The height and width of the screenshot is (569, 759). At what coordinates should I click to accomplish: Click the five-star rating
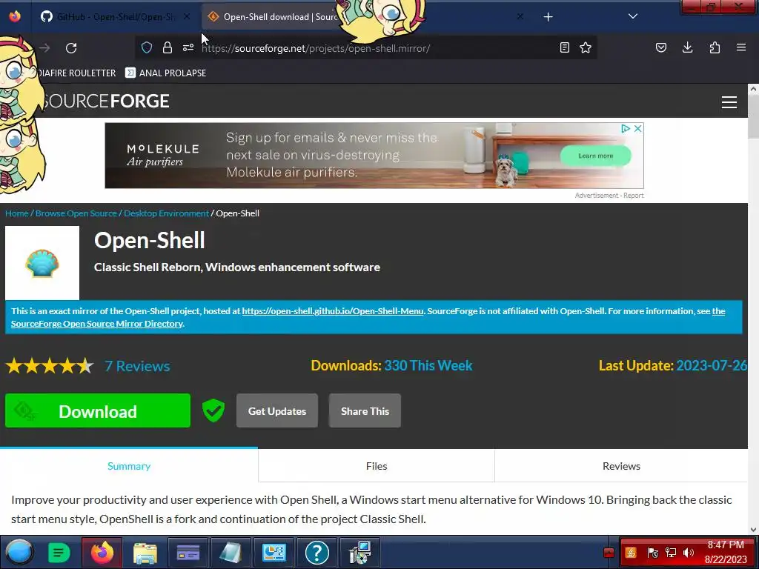(x=50, y=366)
